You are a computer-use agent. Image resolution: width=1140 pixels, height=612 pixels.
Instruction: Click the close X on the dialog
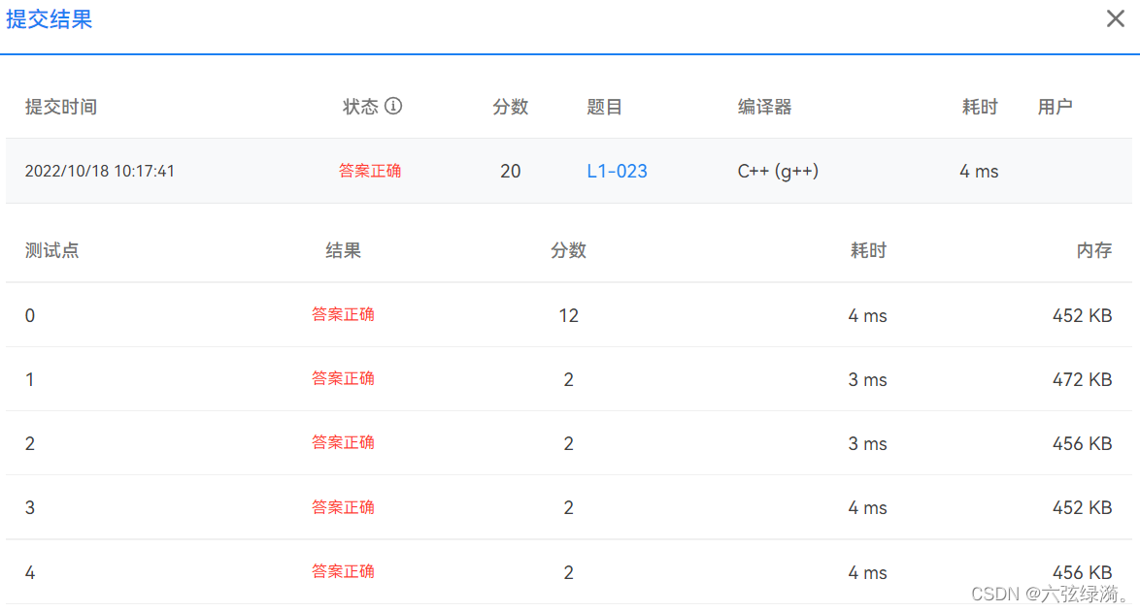click(1115, 18)
